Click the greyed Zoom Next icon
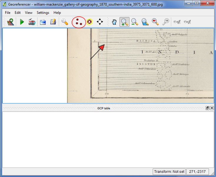The height and width of the screenshot is (177, 216). 166,22
